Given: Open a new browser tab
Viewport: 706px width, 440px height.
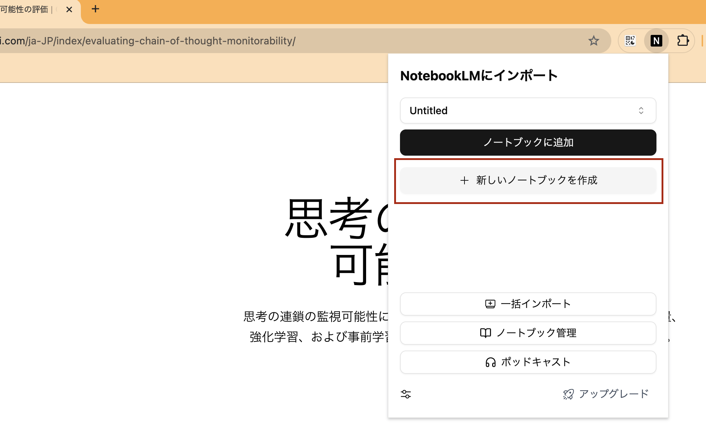Looking at the screenshot, I should tap(95, 9).
